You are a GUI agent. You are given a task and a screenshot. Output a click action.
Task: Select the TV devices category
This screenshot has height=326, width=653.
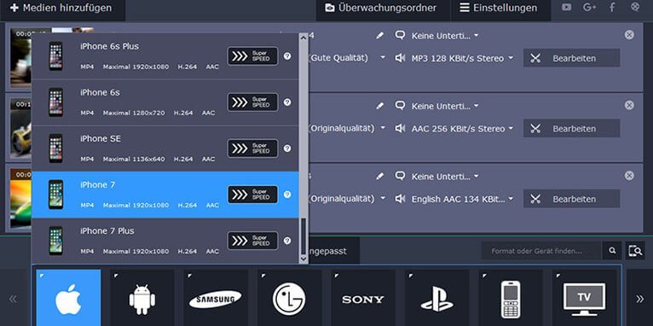(584, 298)
